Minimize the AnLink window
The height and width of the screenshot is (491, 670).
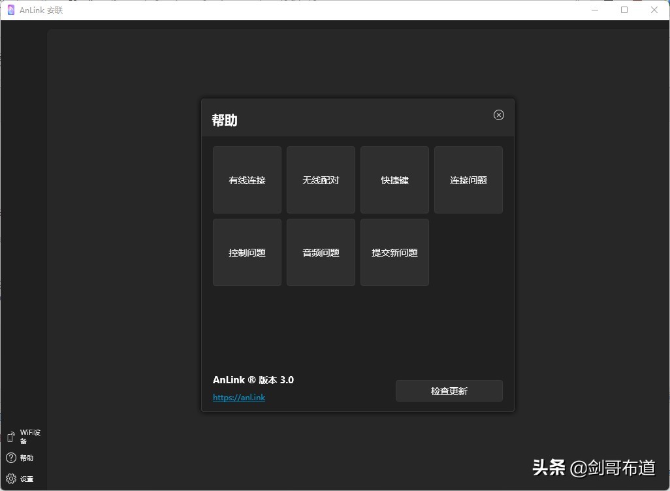(594, 10)
